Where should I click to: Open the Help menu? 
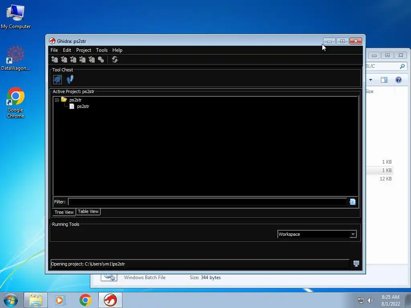tap(117, 50)
